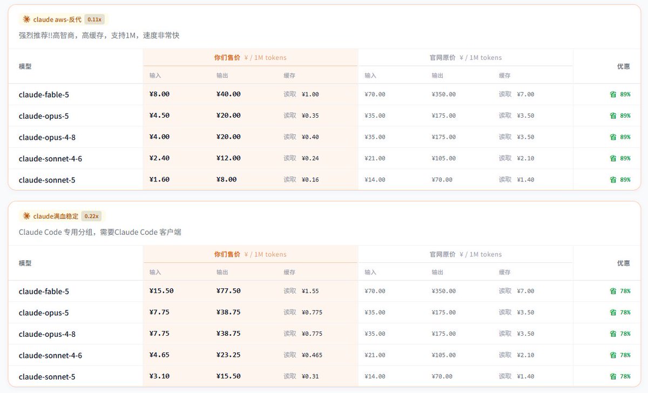Click the "读取 ¥0.465" cache price

coord(303,355)
